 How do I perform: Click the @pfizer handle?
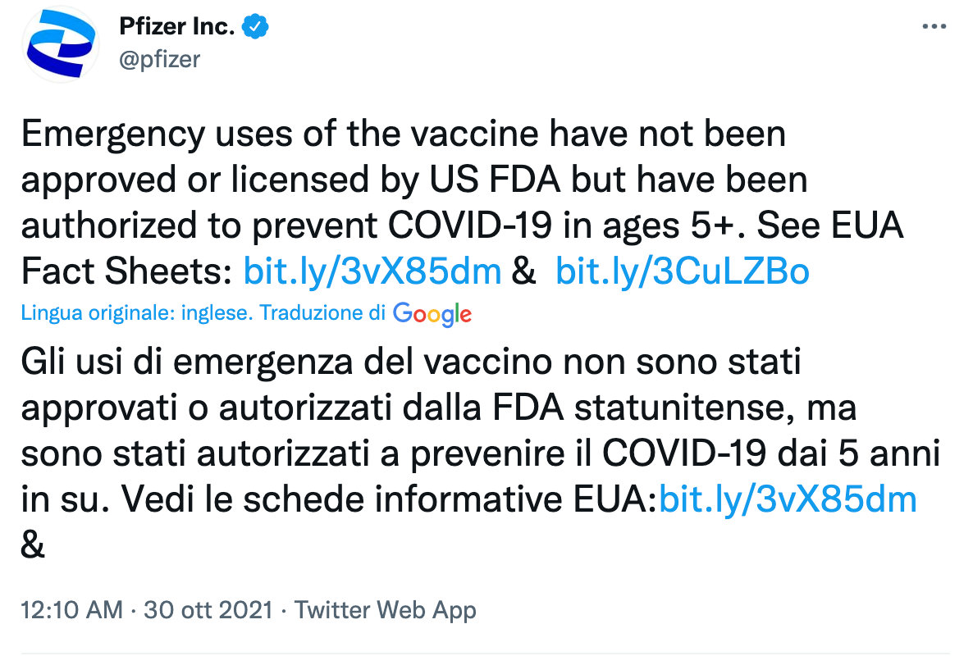[159, 59]
